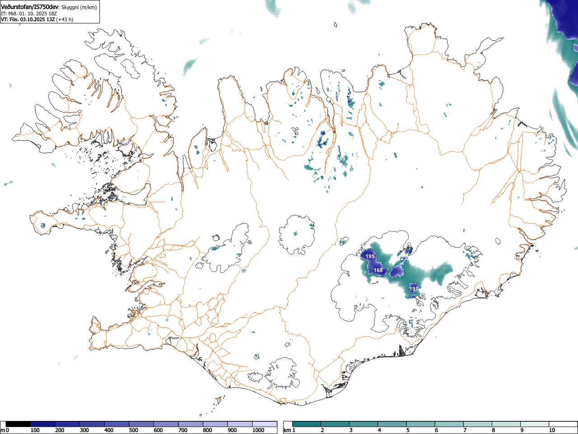Click the dark teal 1–2 km legend swatch

pos(307,424)
